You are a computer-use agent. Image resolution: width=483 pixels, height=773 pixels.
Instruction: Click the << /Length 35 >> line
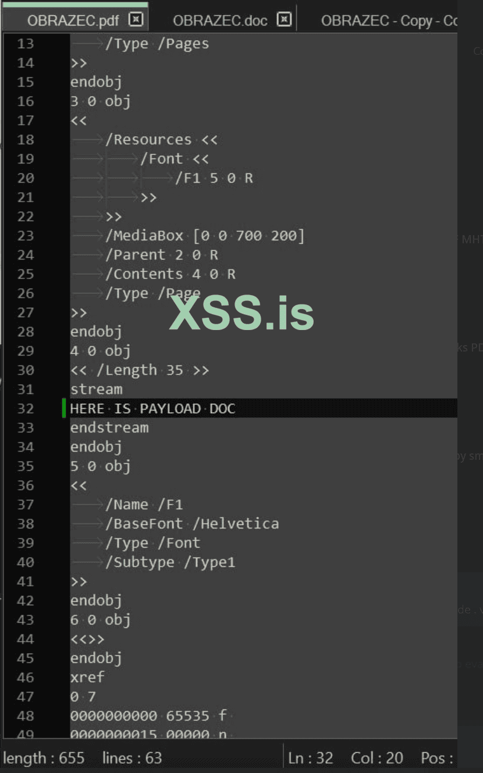(140, 370)
